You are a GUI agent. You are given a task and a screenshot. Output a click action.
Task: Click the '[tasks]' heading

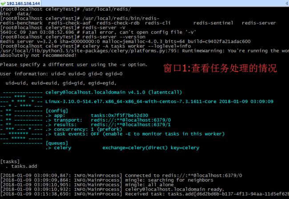(10, 161)
